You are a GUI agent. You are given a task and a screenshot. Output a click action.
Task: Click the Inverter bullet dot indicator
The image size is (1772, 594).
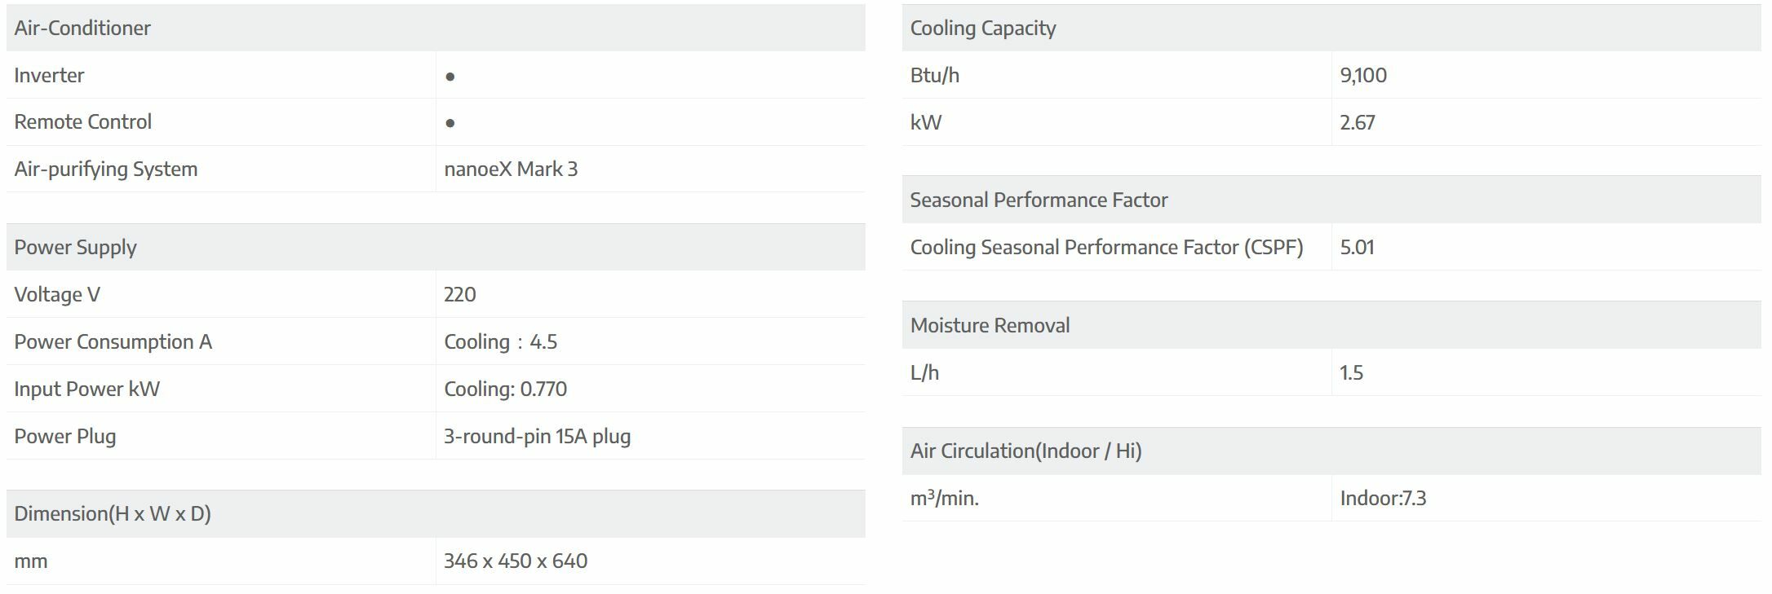[x=450, y=77]
